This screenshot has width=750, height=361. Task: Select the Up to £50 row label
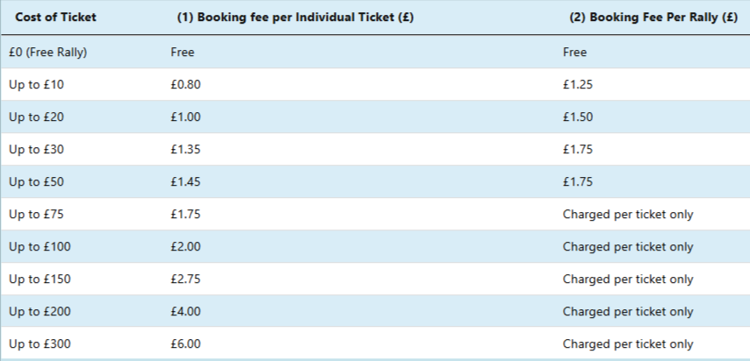[x=35, y=181]
